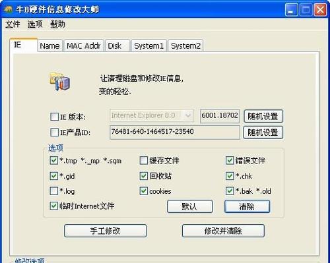Uncheck the *.chk option
Viewport: 330px width, 263px height.
pos(230,176)
